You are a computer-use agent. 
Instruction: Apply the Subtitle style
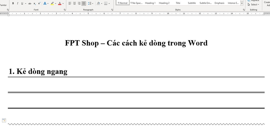(x=192, y=3)
